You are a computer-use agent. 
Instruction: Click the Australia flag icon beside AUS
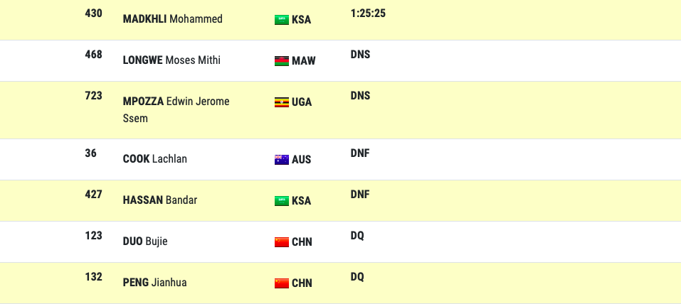pos(281,160)
